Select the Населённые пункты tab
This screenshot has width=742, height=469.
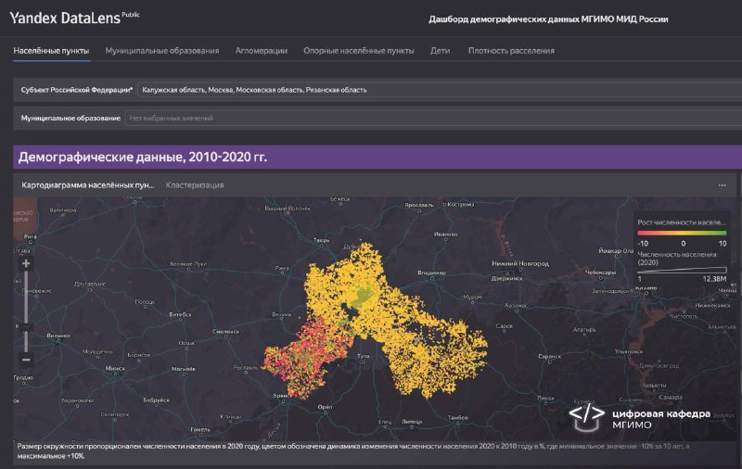(51, 51)
